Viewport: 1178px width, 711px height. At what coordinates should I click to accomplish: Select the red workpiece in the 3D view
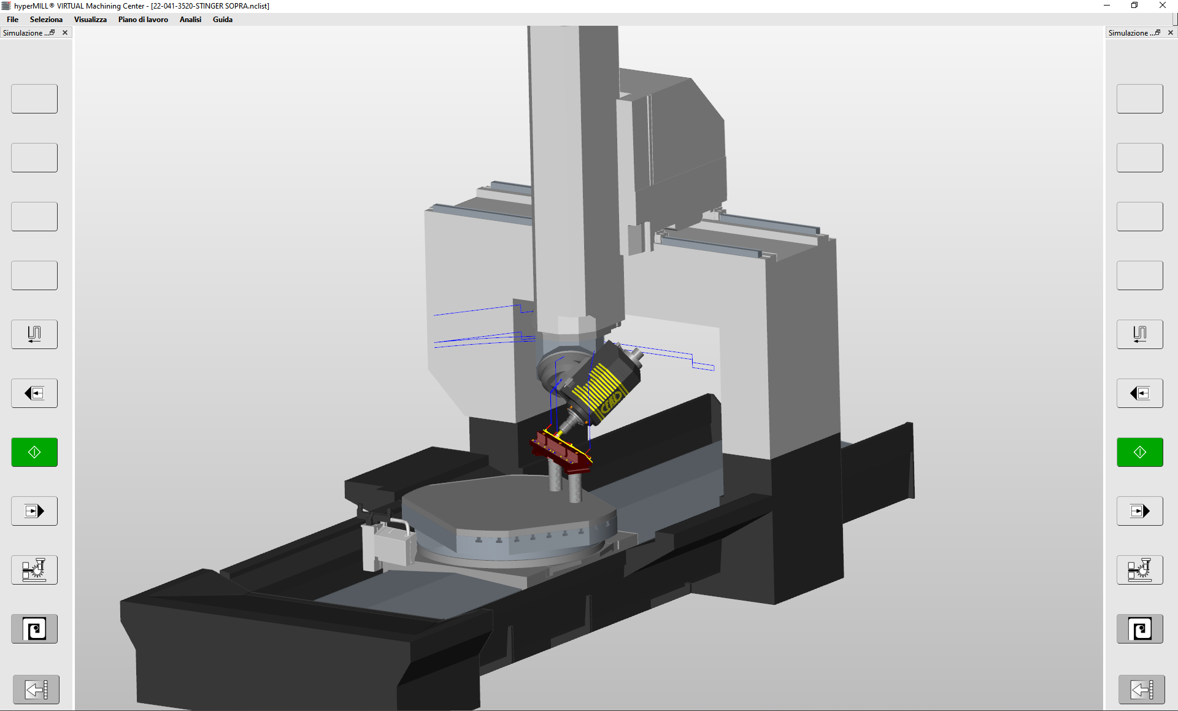561,453
